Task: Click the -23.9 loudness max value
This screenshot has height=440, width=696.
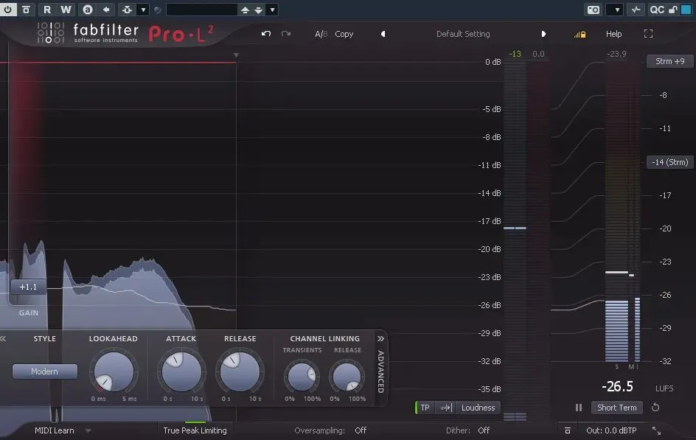Action: (616, 54)
